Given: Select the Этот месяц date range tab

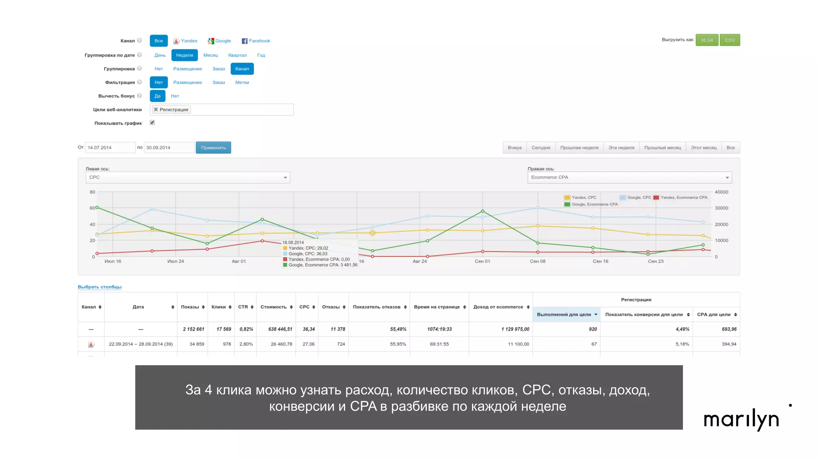Looking at the screenshot, I should pos(703,147).
